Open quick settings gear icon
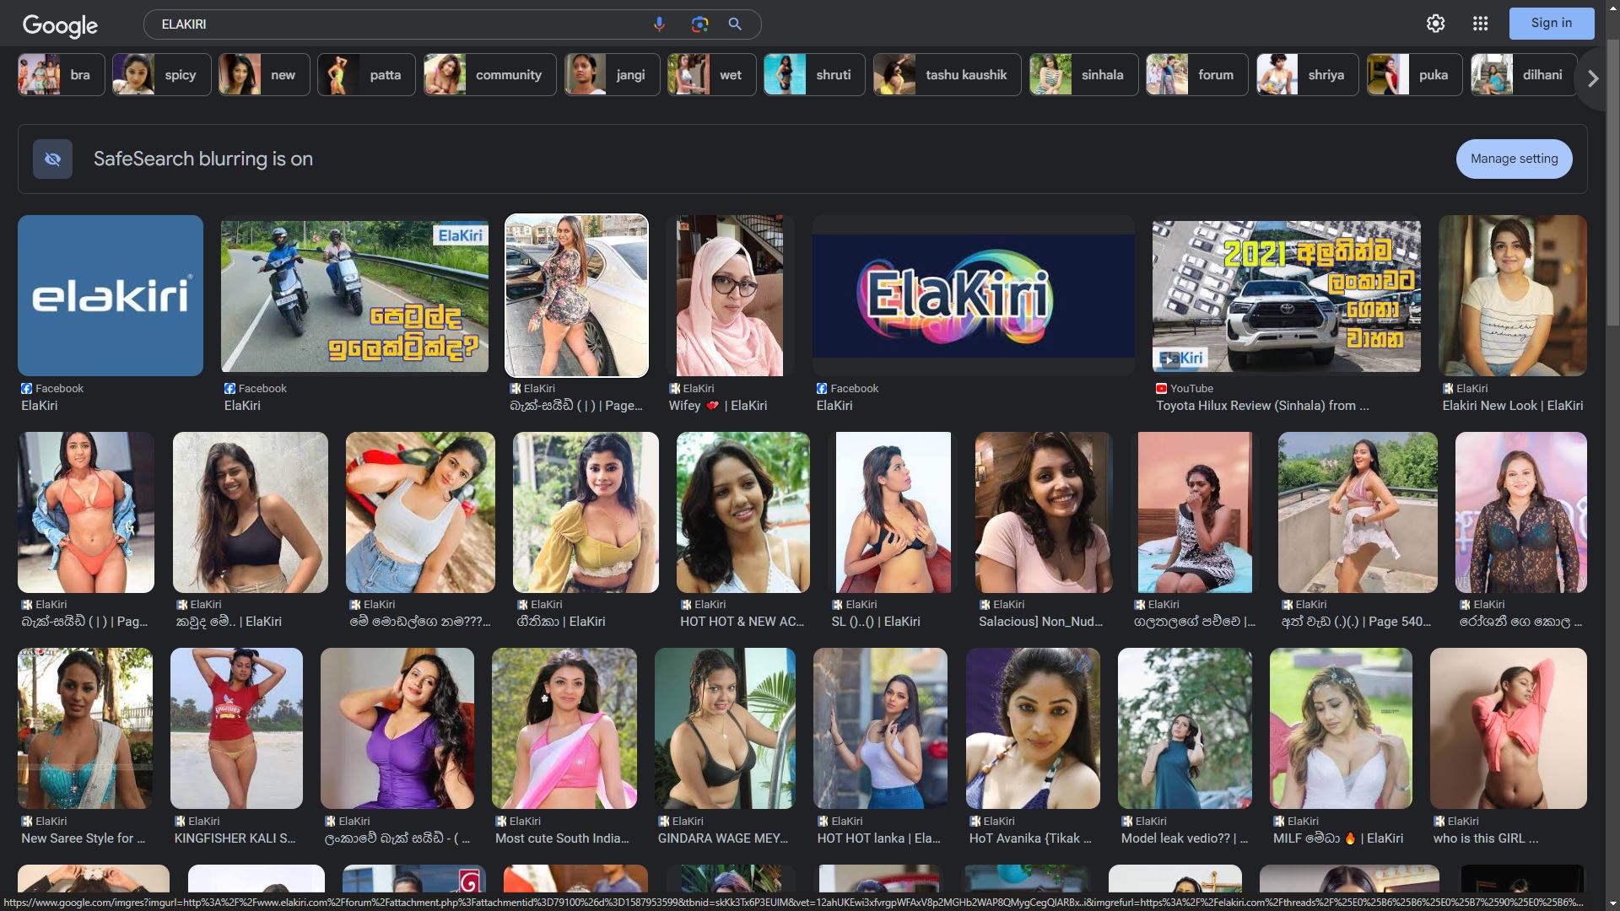The width and height of the screenshot is (1620, 911). tap(1435, 24)
